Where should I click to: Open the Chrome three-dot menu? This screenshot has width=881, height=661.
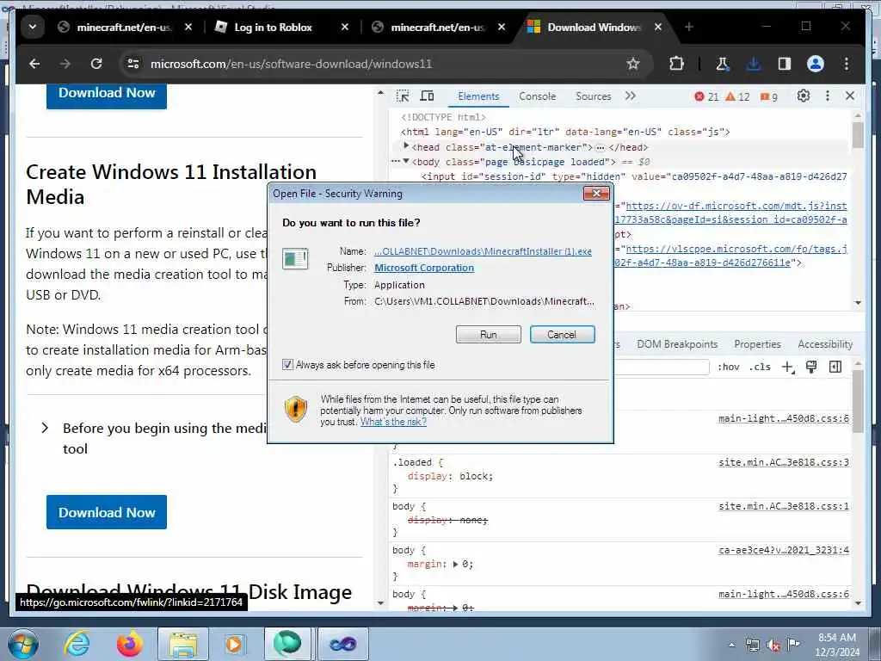[x=847, y=64]
